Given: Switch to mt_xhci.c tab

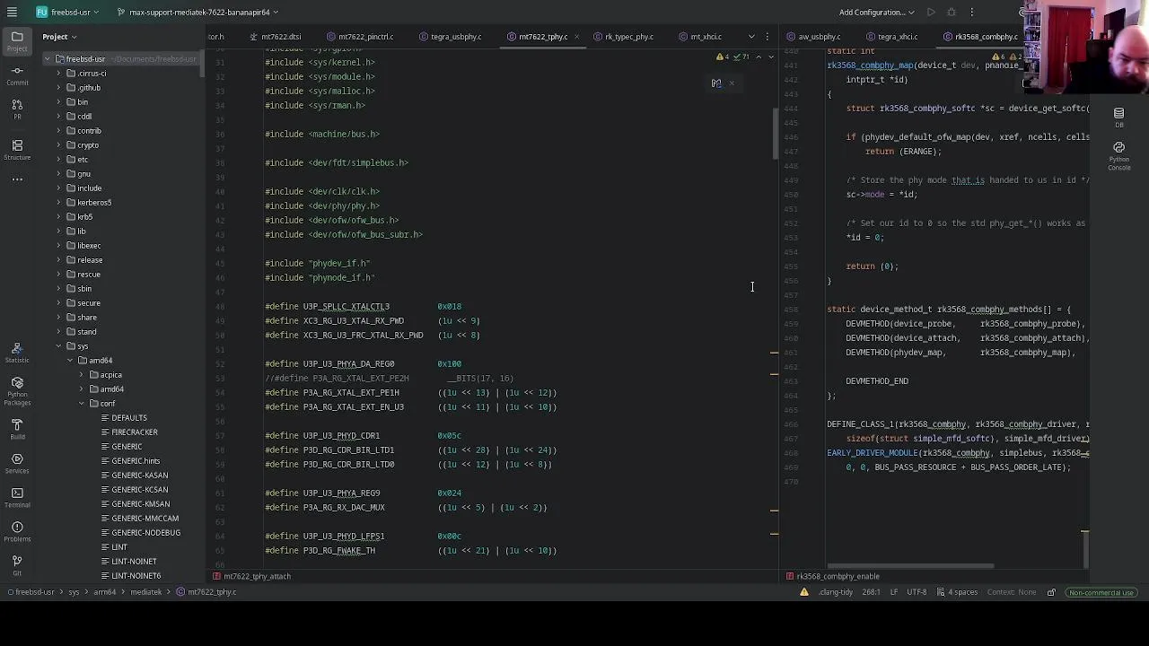Looking at the screenshot, I should pyautogui.click(x=700, y=37).
